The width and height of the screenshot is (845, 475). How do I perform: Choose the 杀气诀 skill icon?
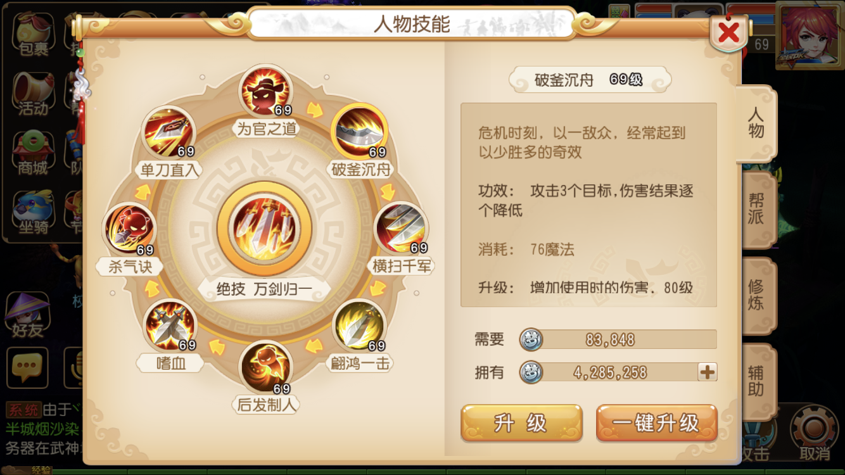coord(129,229)
